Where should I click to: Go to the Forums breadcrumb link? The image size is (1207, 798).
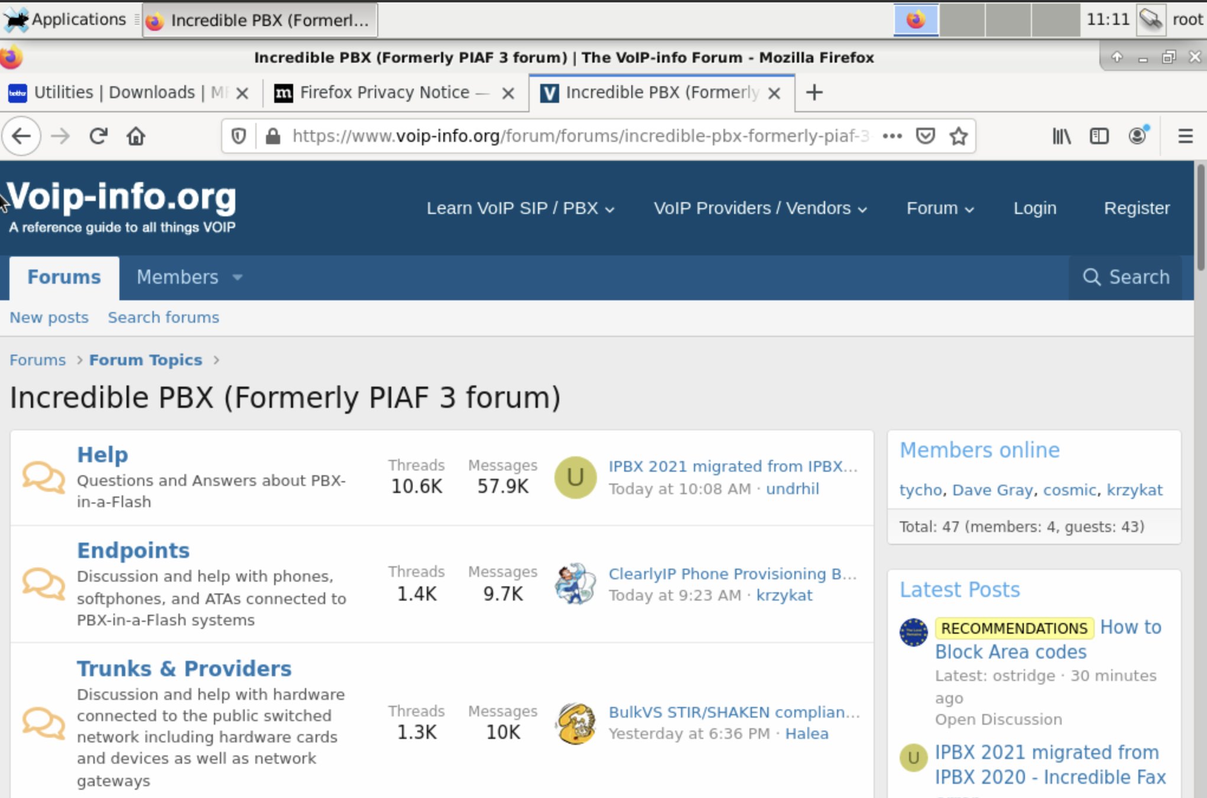[x=38, y=360]
